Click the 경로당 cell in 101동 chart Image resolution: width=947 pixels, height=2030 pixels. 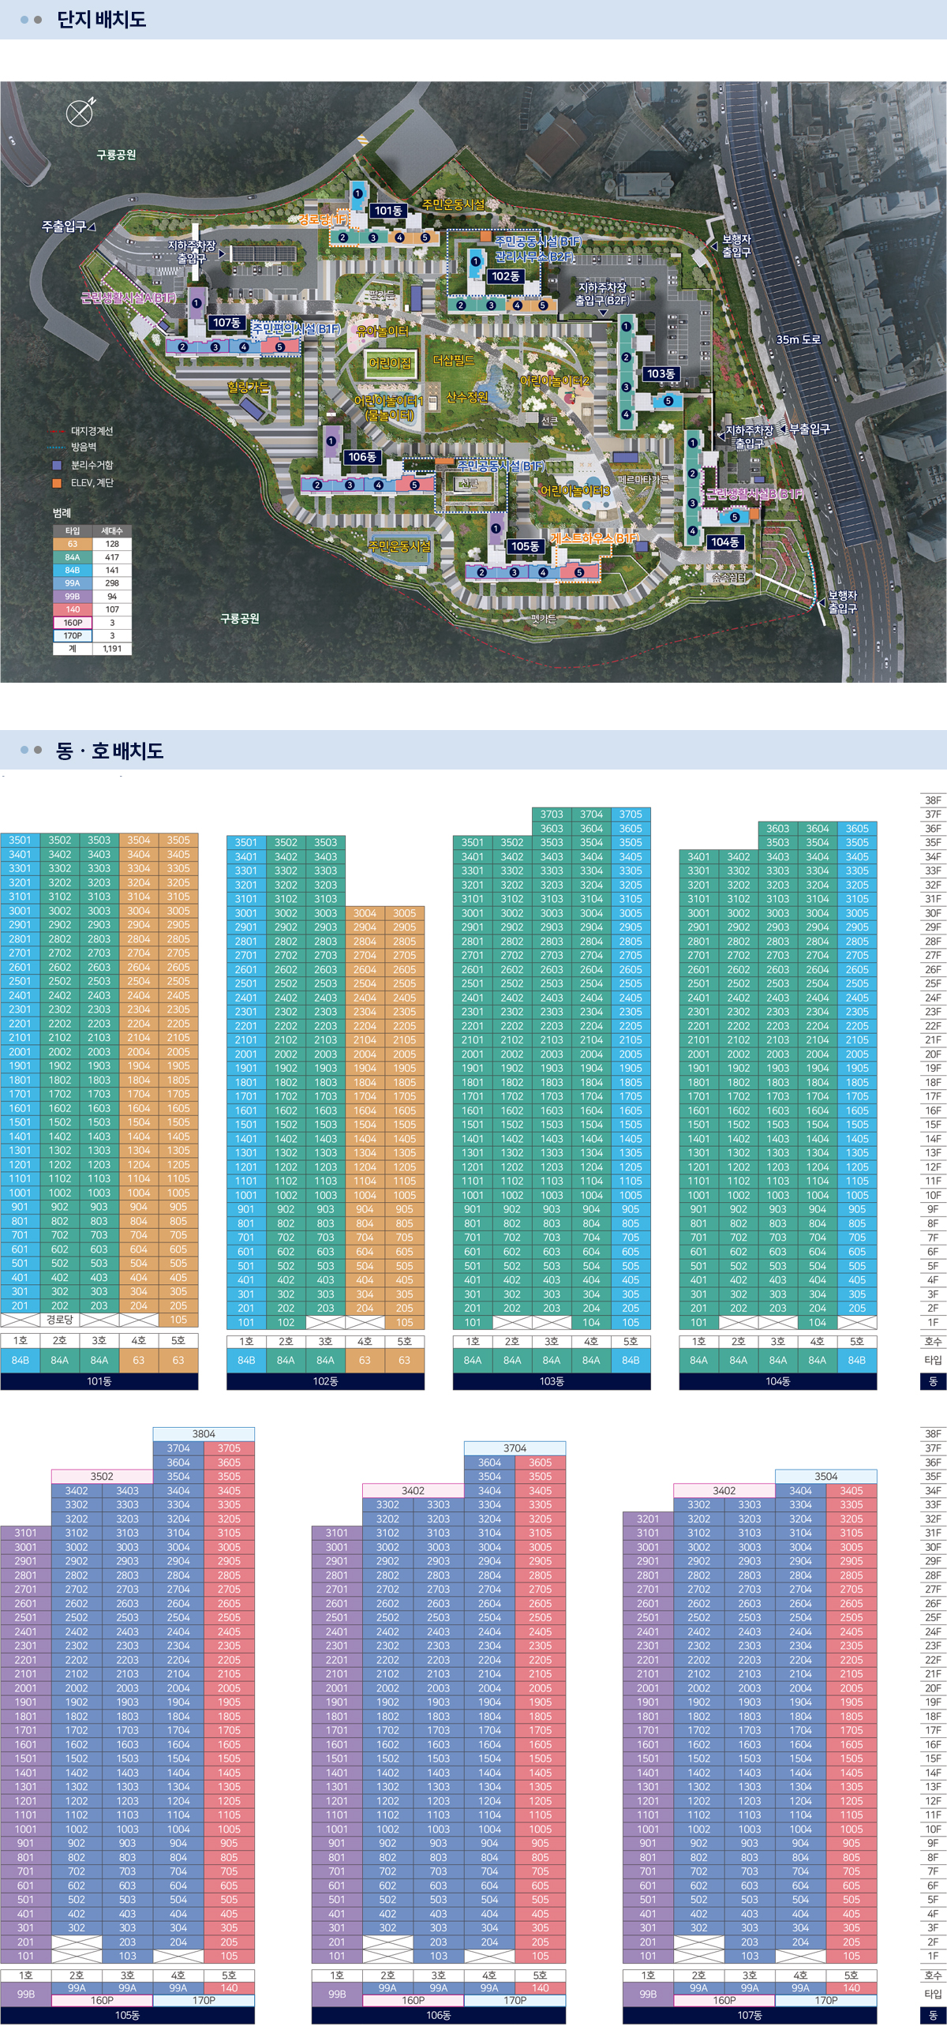click(60, 1320)
